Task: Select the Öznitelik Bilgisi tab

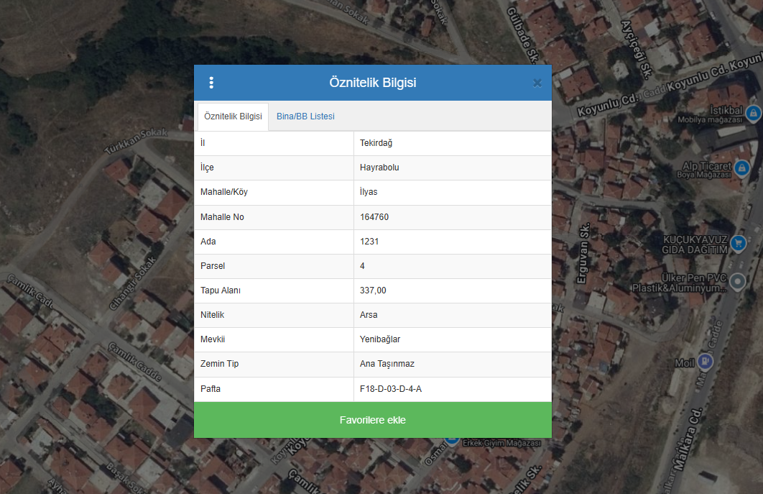Action: click(233, 116)
